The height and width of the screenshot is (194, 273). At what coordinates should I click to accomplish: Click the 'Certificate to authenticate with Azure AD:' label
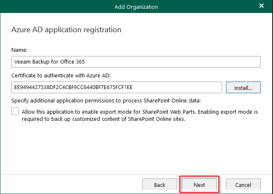coord(61,76)
